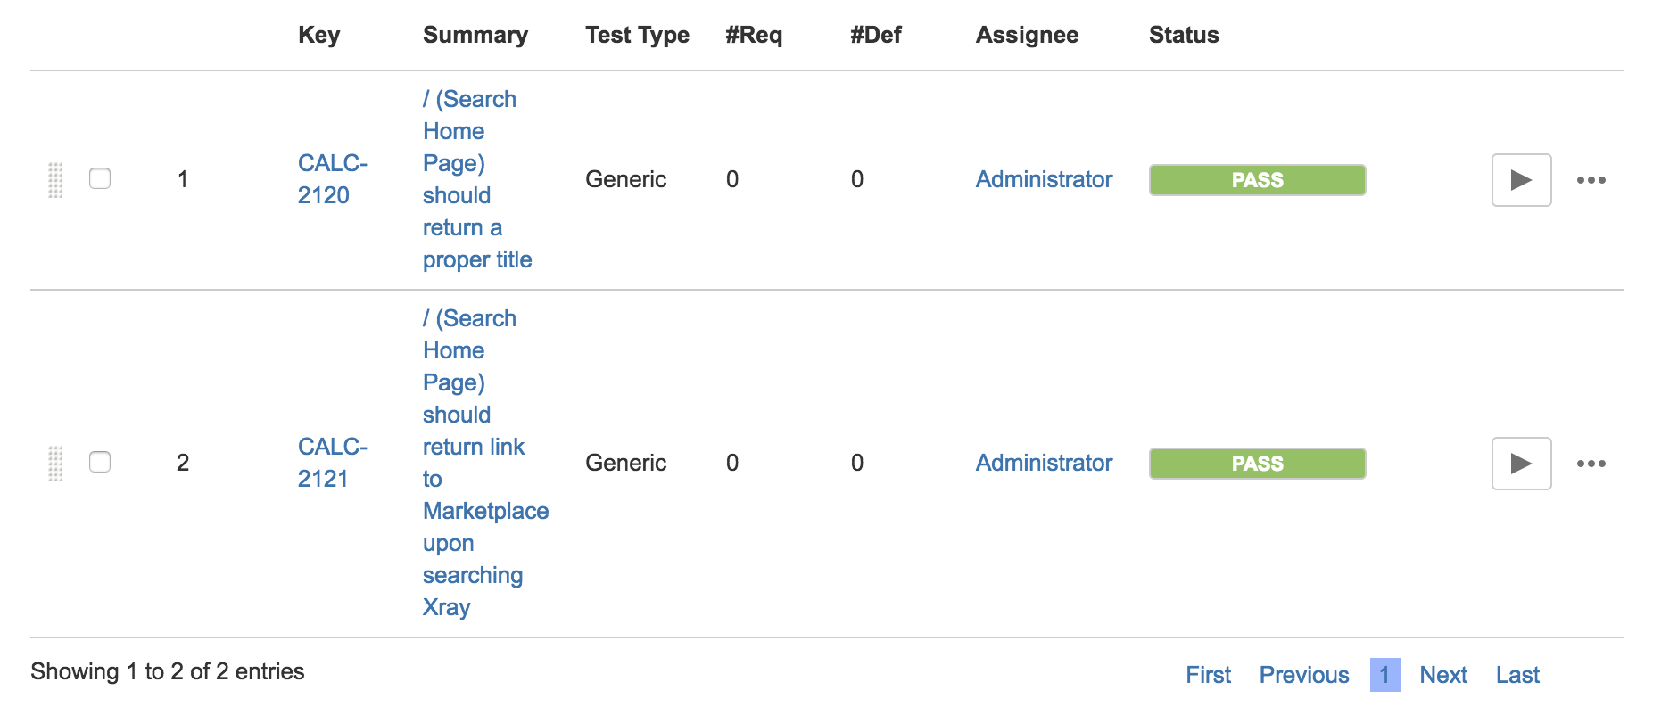Open issue key CALC-2121 link
1661x715 pixels.
pos(332,463)
